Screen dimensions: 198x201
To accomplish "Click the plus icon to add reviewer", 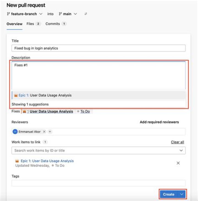I will tap(50, 132).
